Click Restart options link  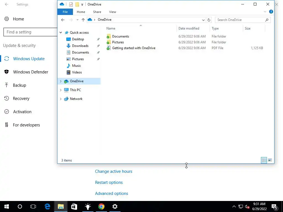109,182
